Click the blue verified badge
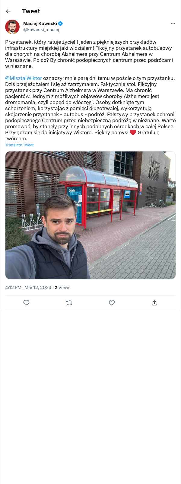 [60, 24]
